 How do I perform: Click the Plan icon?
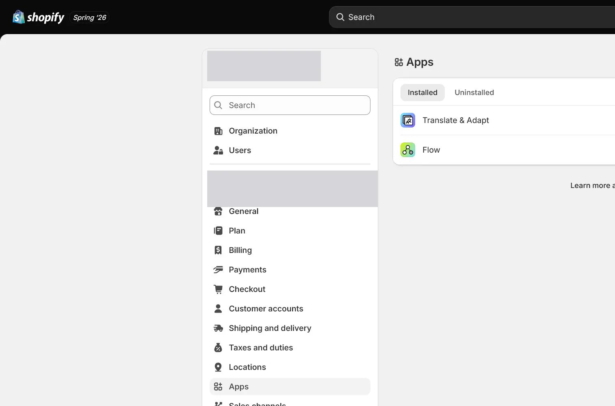click(x=218, y=231)
